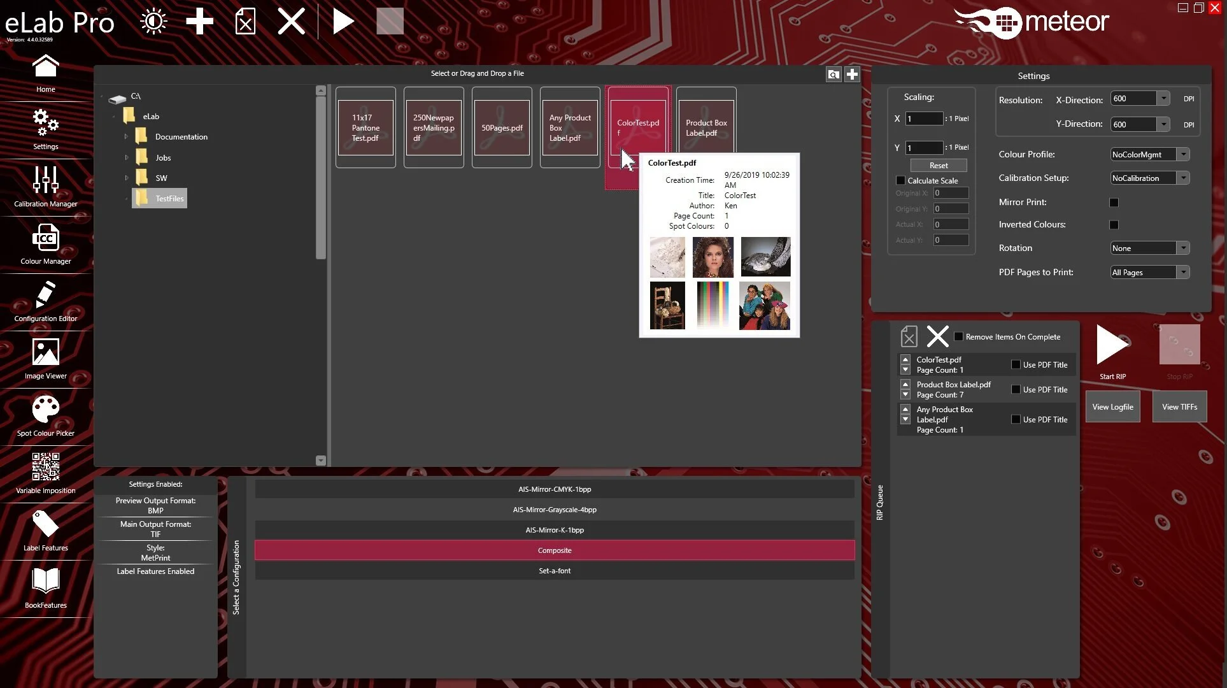Viewport: 1227px width, 688px height.
Task: Open the BookFeatures book icon
Action: pyautogui.click(x=45, y=580)
